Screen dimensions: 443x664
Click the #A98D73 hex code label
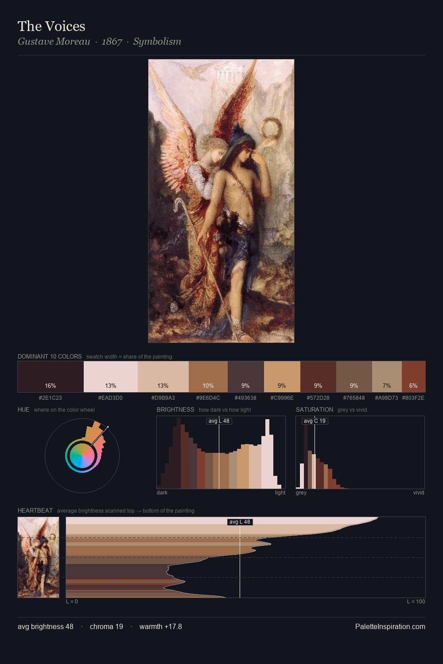(x=387, y=398)
